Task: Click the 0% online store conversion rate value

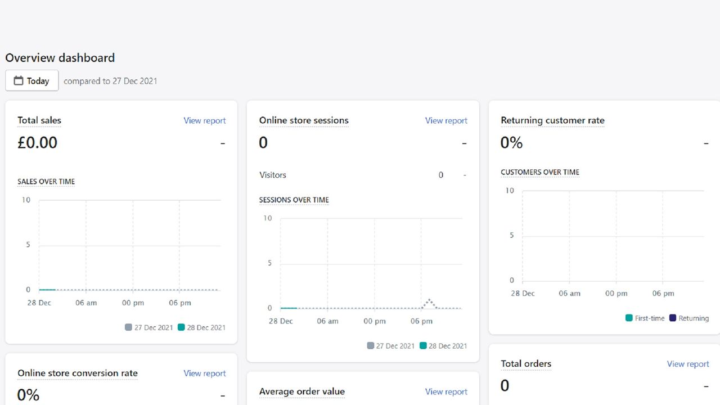Action: (28, 395)
